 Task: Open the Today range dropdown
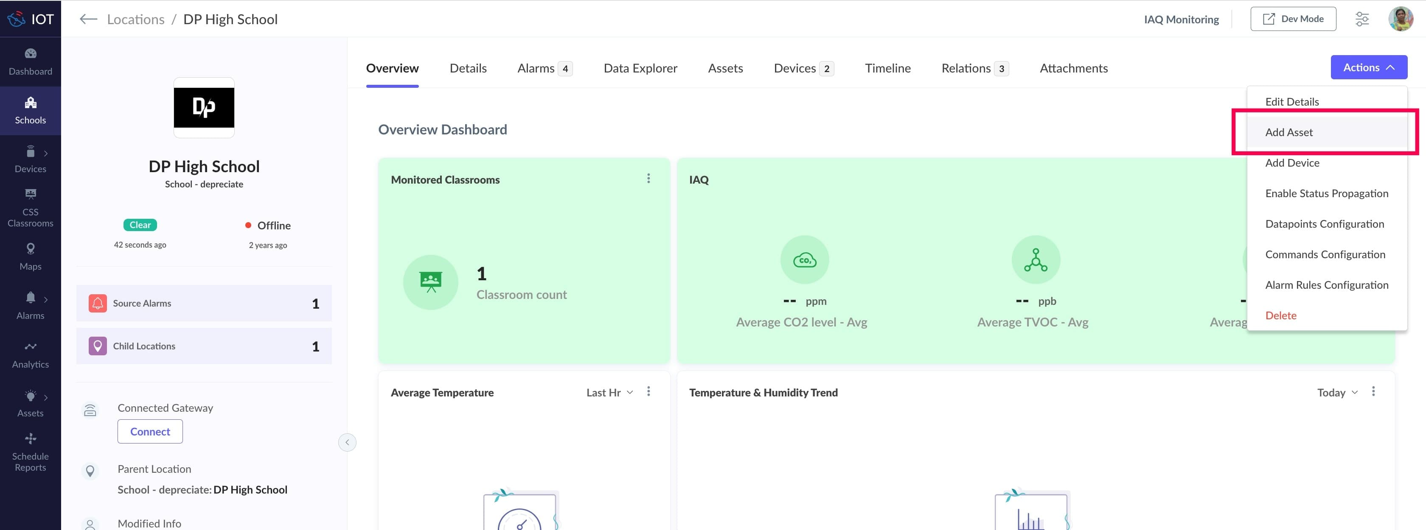[1337, 392]
